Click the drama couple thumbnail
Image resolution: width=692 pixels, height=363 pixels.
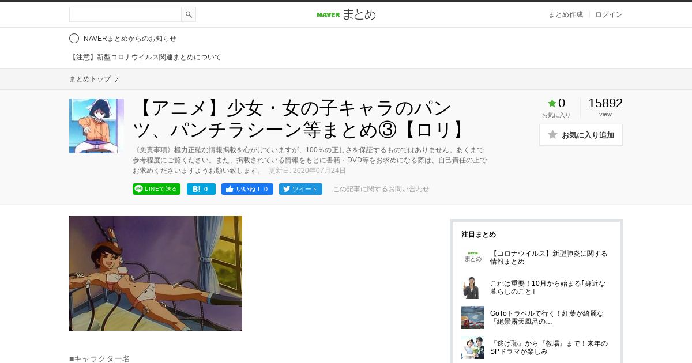click(x=473, y=347)
